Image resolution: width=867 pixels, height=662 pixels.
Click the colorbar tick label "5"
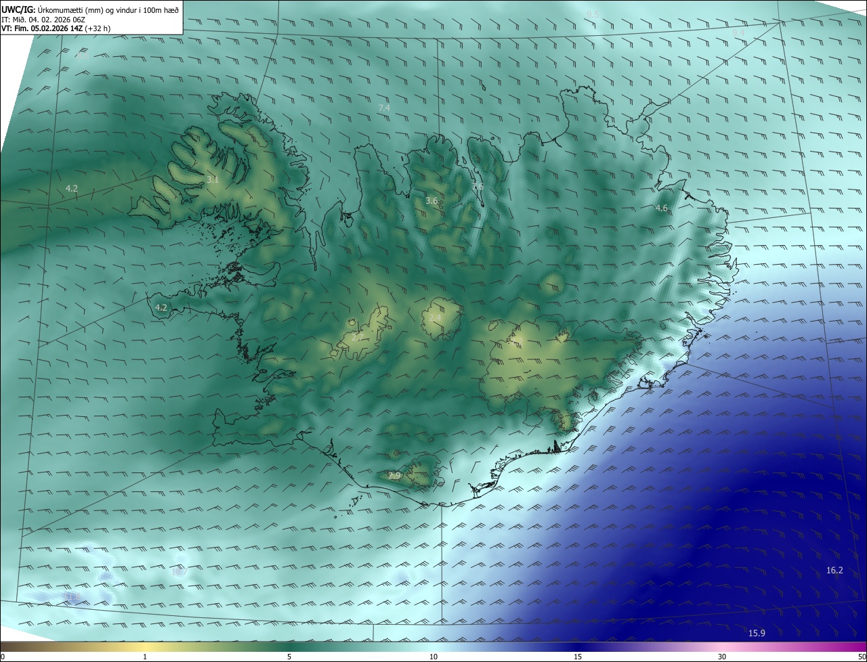(x=289, y=657)
